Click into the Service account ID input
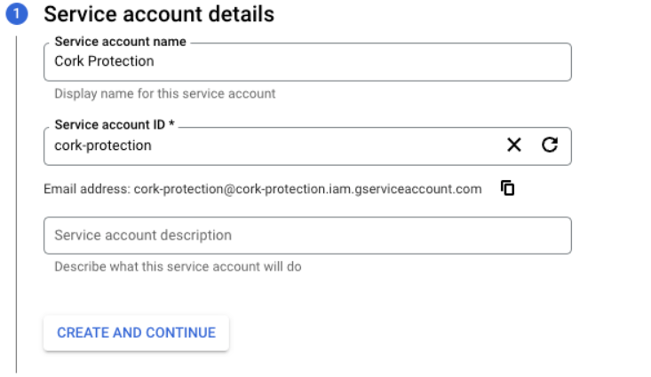This screenshot has width=651, height=377. [266, 146]
